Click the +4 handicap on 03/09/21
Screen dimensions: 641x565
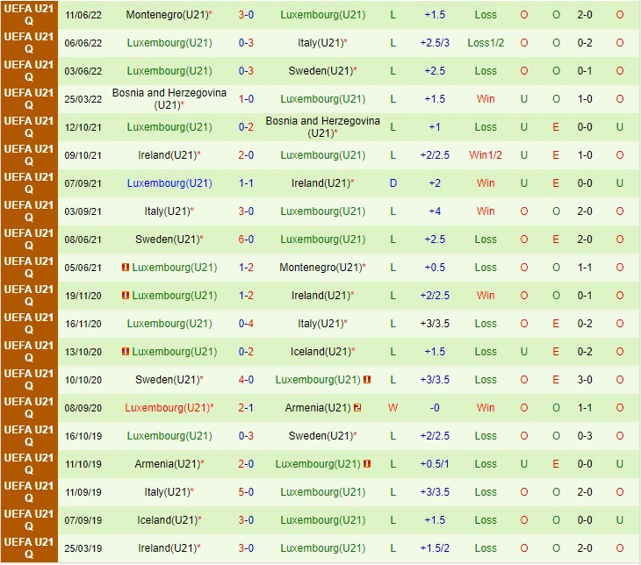tap(435, 211)
